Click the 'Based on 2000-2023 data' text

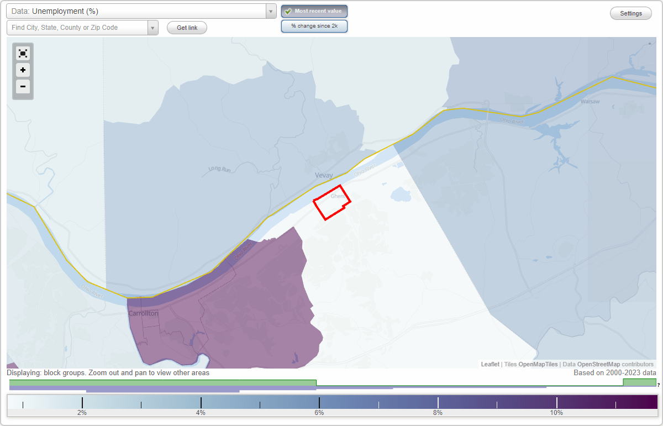point(615,373)
